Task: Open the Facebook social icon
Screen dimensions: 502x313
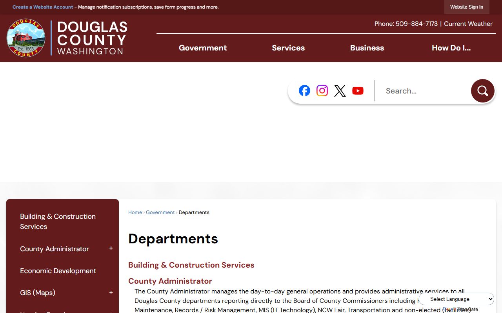Action: click(304, 91)
